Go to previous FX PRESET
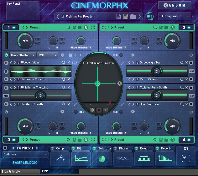Viewport: 198px width, 176px height. click(x=13, y=148)
